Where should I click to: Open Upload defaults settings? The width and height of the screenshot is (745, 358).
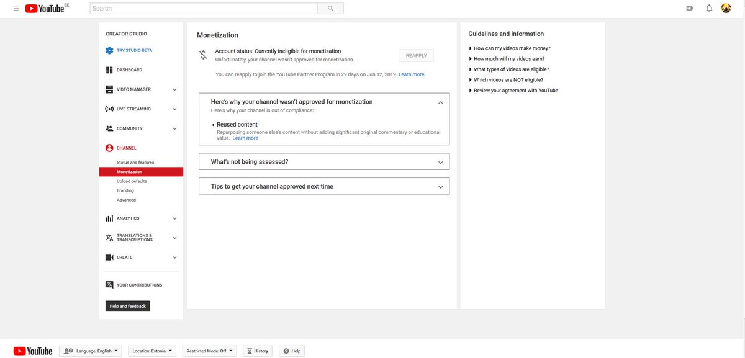[x=132, y=181]
